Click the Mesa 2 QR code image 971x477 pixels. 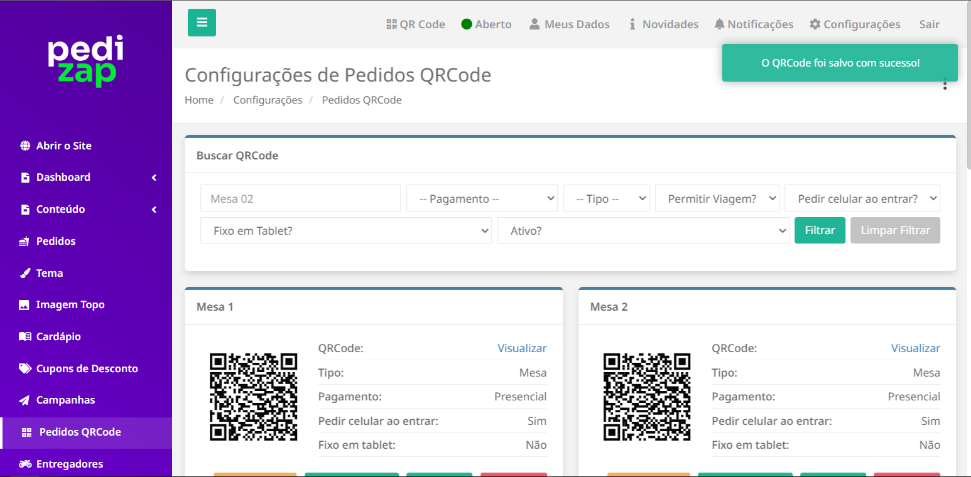pyautogui.click(x=647, y=397)
